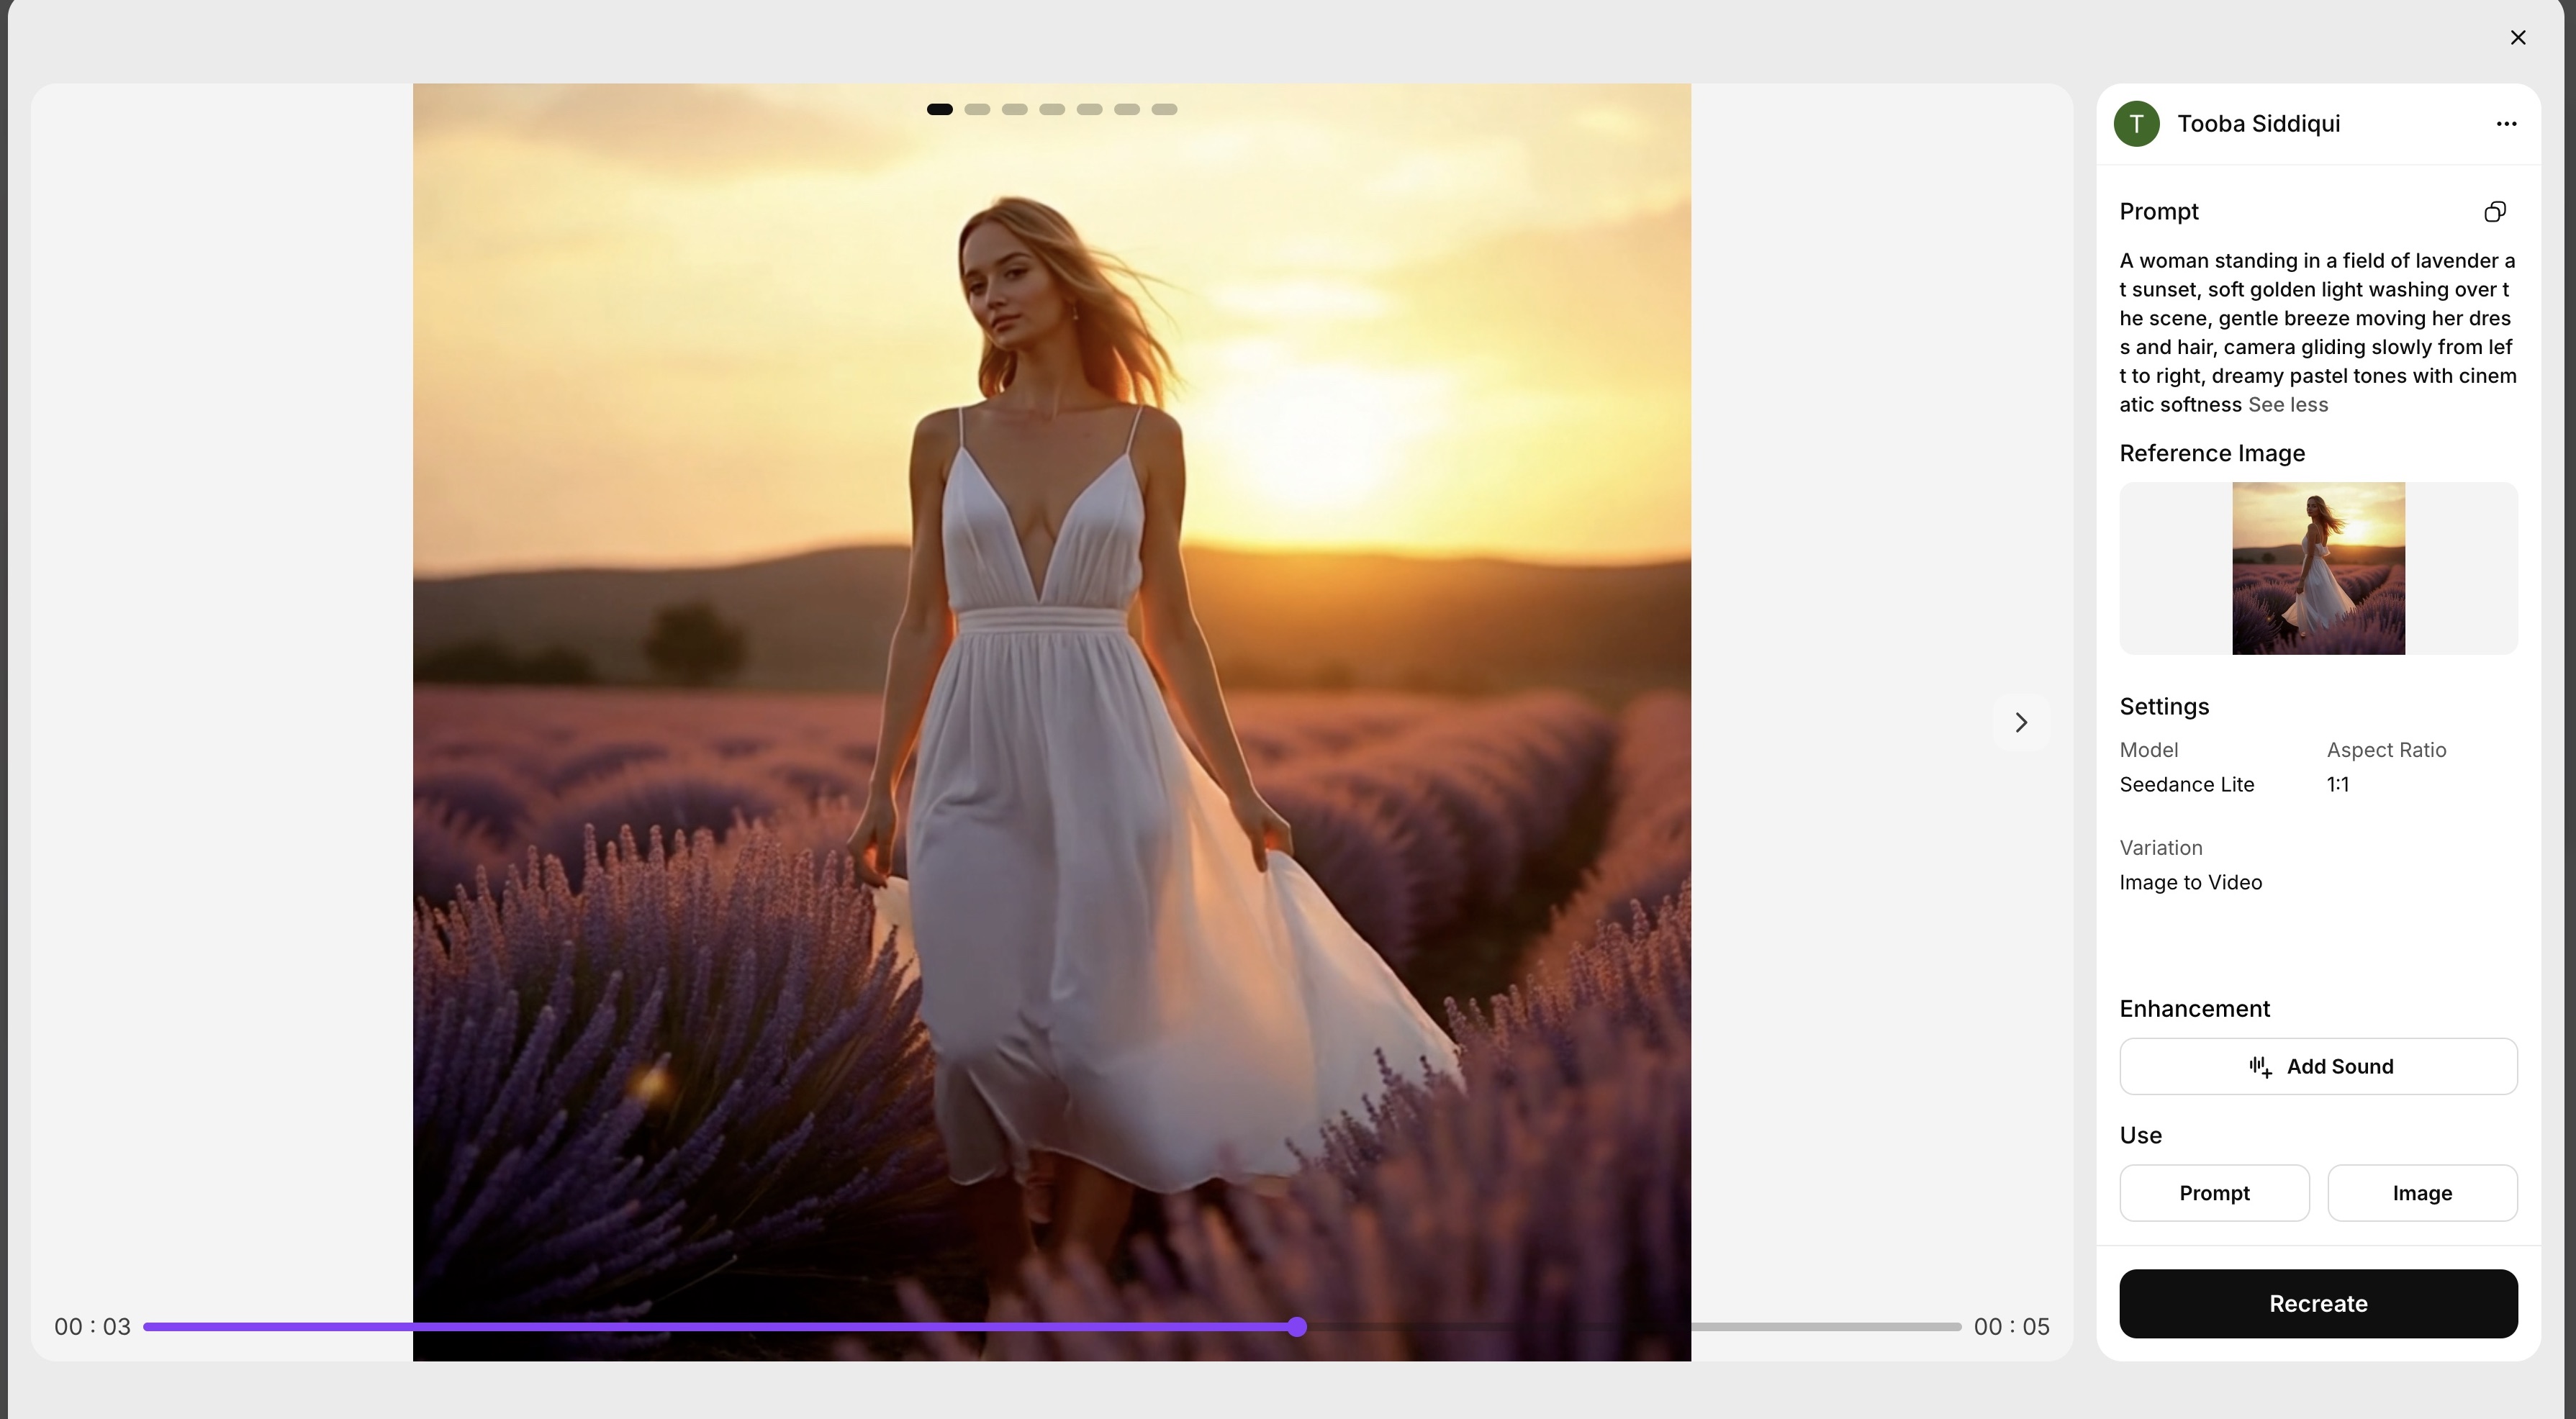Open the reference image thumbnail
This screenshot has height=1419, width=2576.
click(2318, 568)
